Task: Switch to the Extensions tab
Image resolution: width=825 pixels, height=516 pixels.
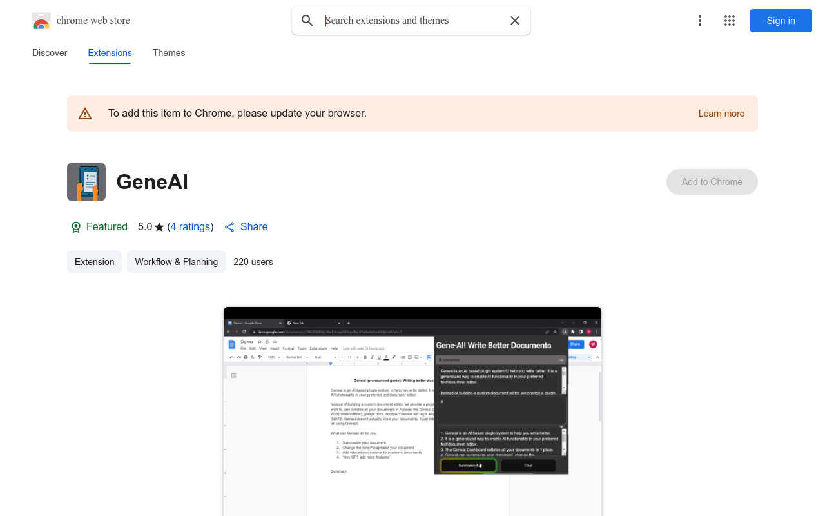Action: (110, 53)
